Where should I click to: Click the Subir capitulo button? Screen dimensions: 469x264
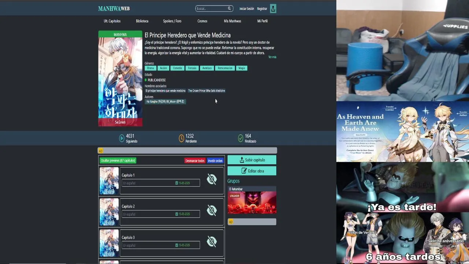coord(252,160)
